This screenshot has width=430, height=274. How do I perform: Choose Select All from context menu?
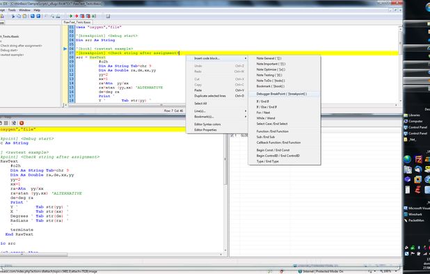coord(217,104)
